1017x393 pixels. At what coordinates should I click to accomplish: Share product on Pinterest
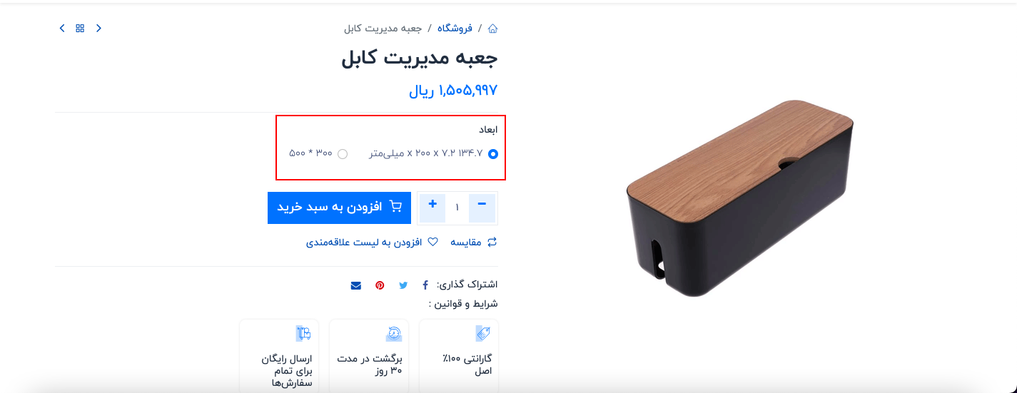(380, 285)
